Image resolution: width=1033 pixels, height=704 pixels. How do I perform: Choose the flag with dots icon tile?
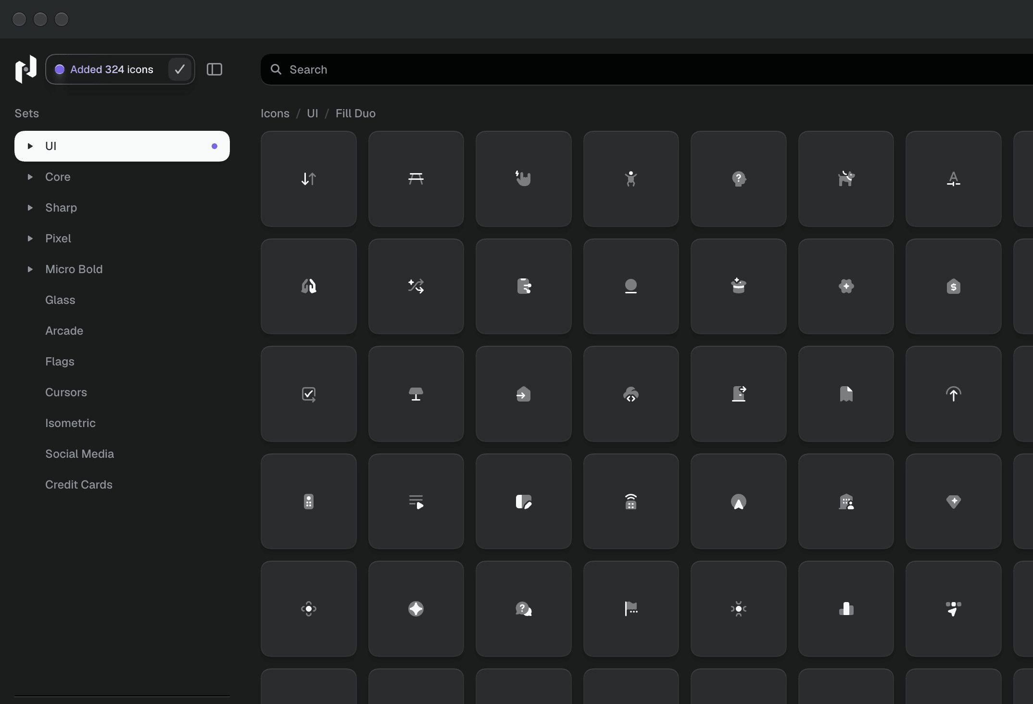point(631,609)
